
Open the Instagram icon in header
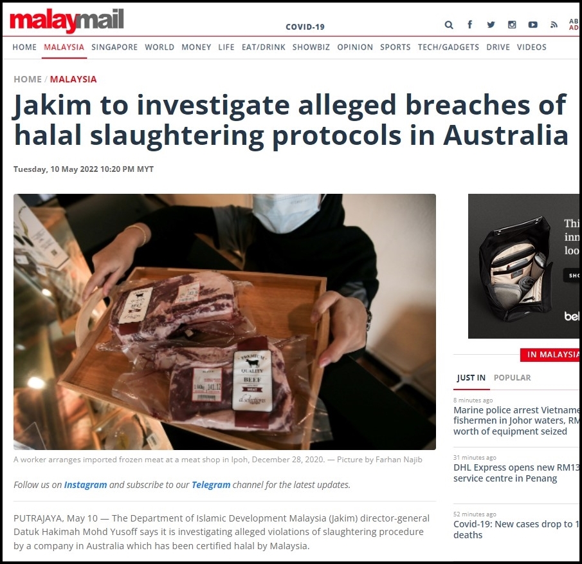click(512, 24)
